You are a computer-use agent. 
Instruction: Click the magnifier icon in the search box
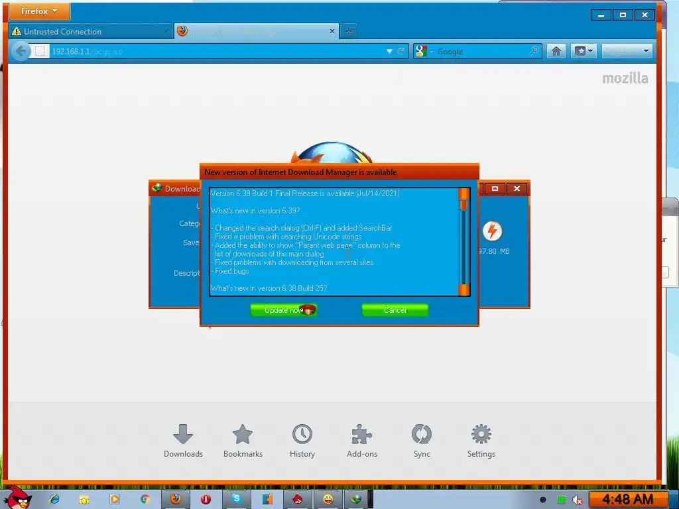(534, 51)
